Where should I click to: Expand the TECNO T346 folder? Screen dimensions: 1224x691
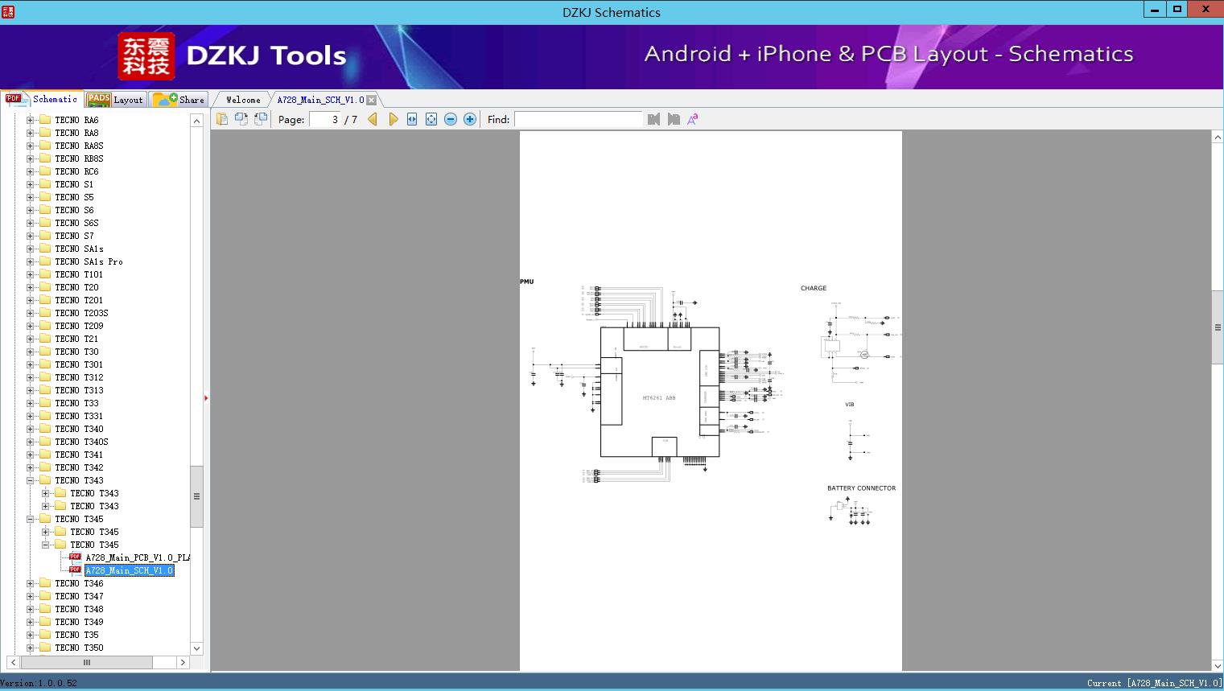30,583
